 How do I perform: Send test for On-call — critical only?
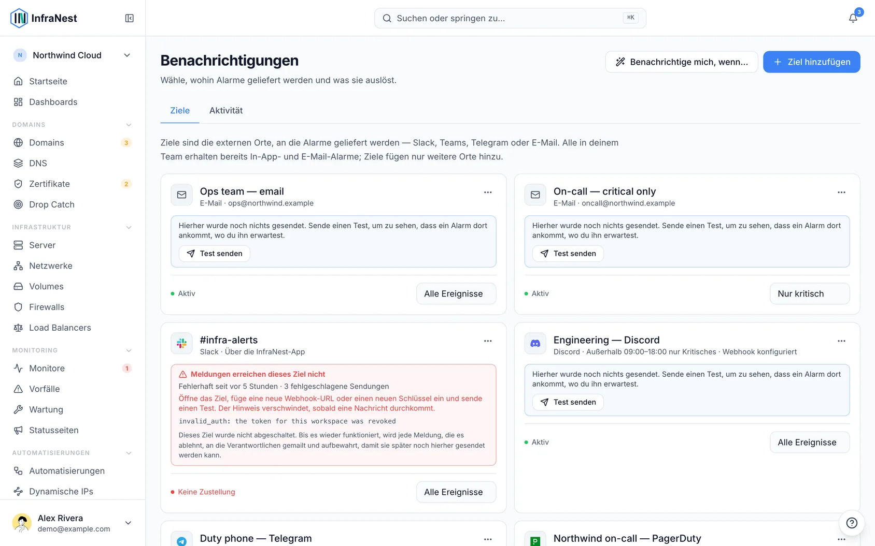tap(568, 254)
